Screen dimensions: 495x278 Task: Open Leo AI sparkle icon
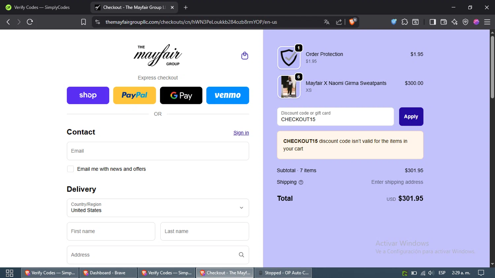click(454, 22)
